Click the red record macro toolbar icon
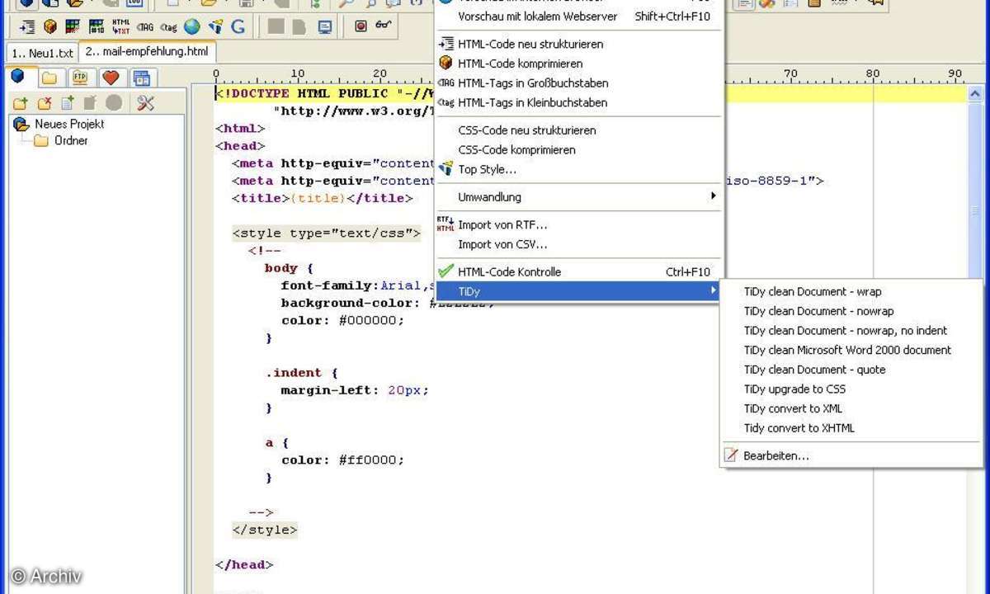This screenshot has width=990, height=594. [361, 26]
